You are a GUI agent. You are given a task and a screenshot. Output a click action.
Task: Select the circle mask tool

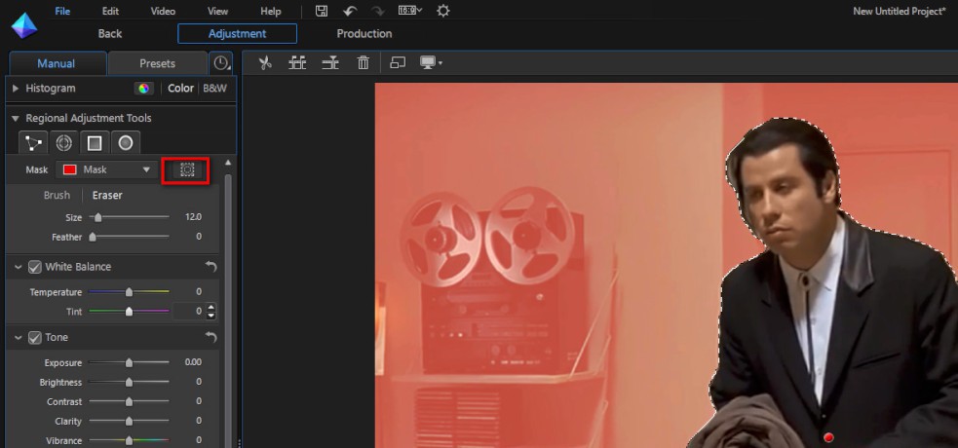[126, 143]
